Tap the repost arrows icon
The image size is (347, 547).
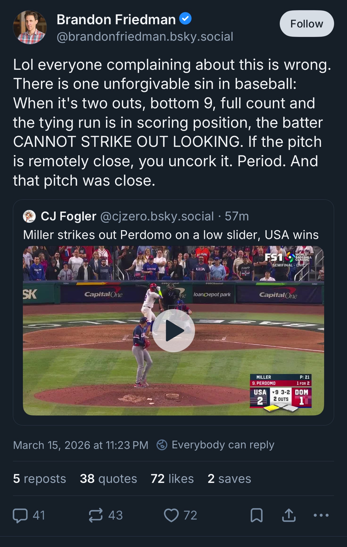[96, 515]
